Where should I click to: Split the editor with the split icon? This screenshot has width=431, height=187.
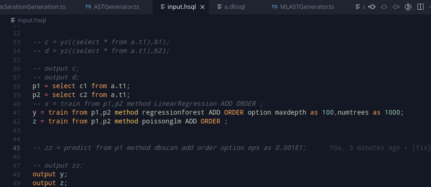coord(420,7)
